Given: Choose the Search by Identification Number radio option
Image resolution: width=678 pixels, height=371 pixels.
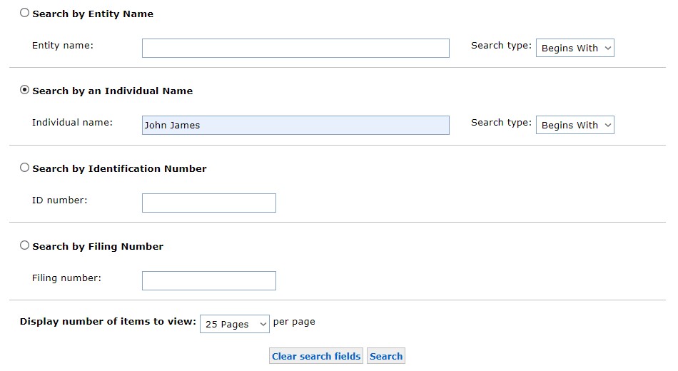Looking at the screenshot, I should pos(25,168).
